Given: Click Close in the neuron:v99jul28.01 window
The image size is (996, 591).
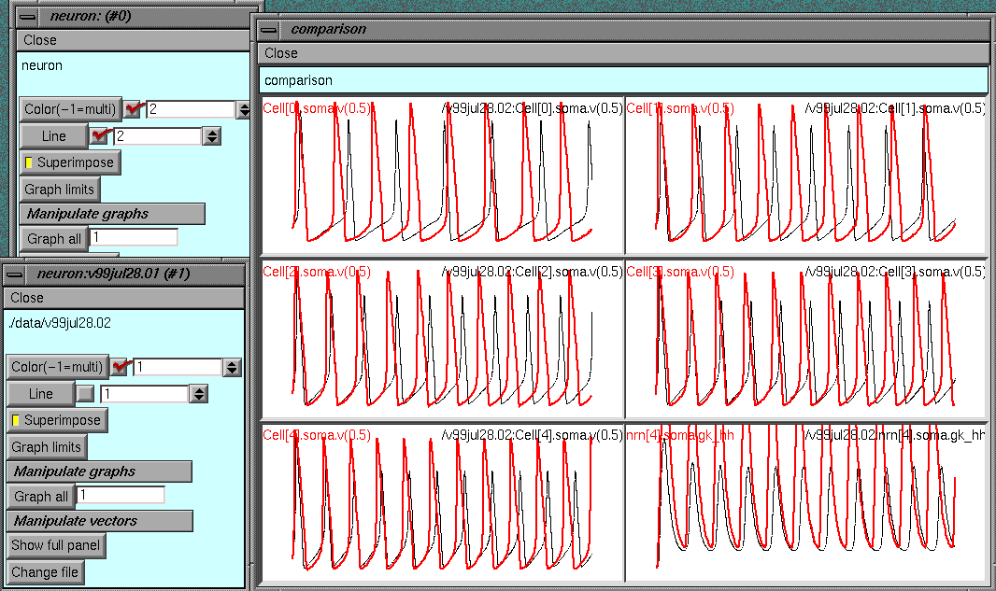Looking at the screenshot, I should click(27, 298).
